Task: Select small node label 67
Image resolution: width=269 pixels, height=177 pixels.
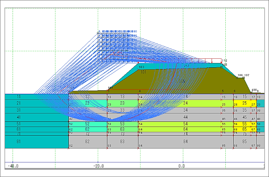Action: coord(253,130)
